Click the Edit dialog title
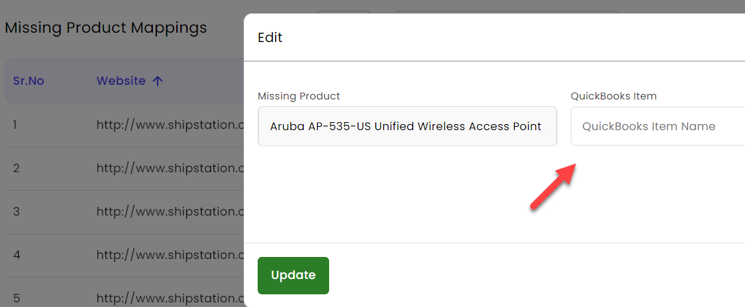 click(270, 37)
